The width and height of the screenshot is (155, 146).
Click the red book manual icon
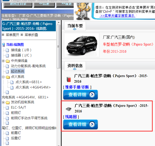point(69,79)
